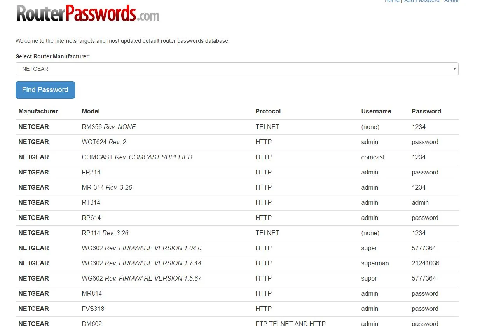Click HTTP protocol in the WGT624 row
Image resolution: width=480 pixels, height=326 pixels.
click(x=264, y=142)
